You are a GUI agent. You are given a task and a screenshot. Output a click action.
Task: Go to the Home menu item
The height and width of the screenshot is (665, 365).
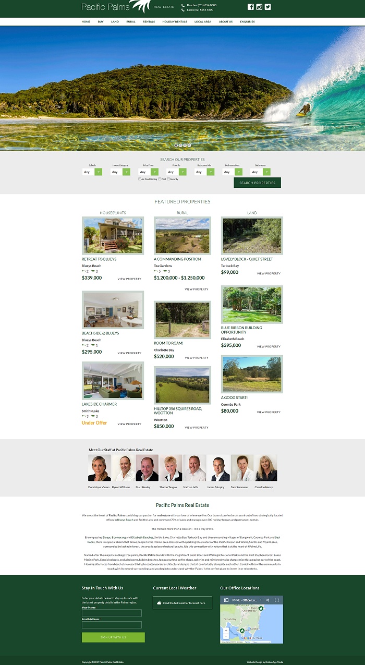tap(86, 22)
